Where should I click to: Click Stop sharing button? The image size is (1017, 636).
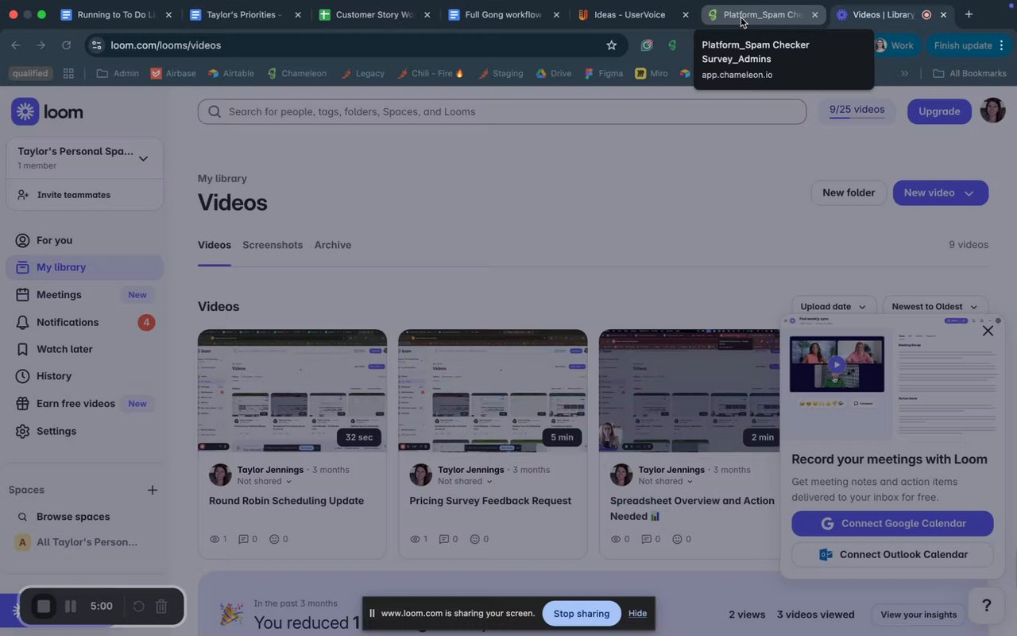tap(582, 613)
